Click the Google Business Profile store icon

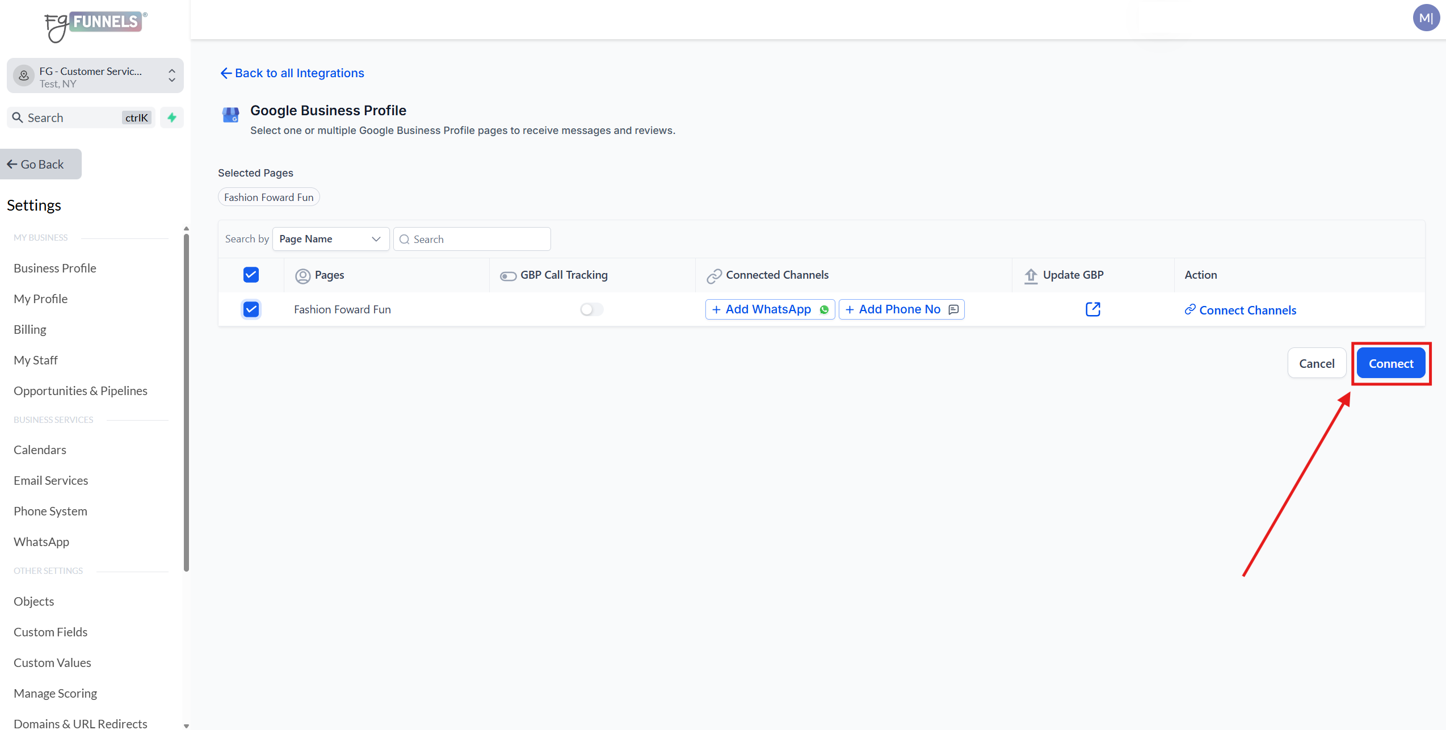pos(230,115)
